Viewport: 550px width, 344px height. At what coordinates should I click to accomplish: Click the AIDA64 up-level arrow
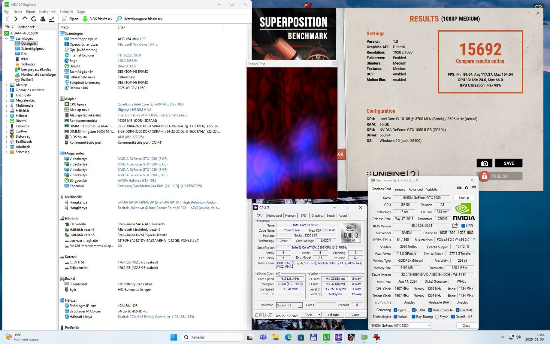click(x=25, y=19)
